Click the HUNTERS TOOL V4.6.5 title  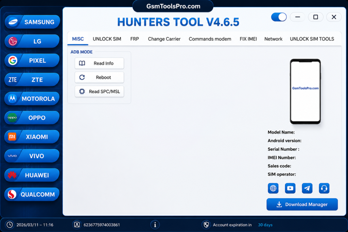[178, 22]
